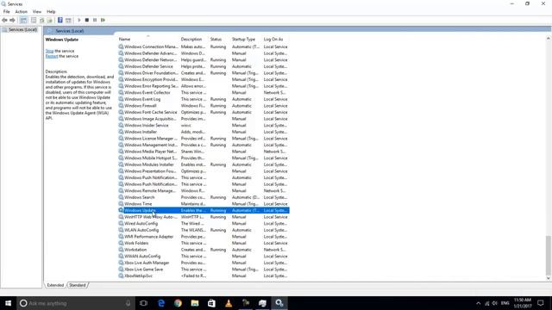
Task: Click gear icon of XboxNetApiSvc row
Action: tap(121, 276)
